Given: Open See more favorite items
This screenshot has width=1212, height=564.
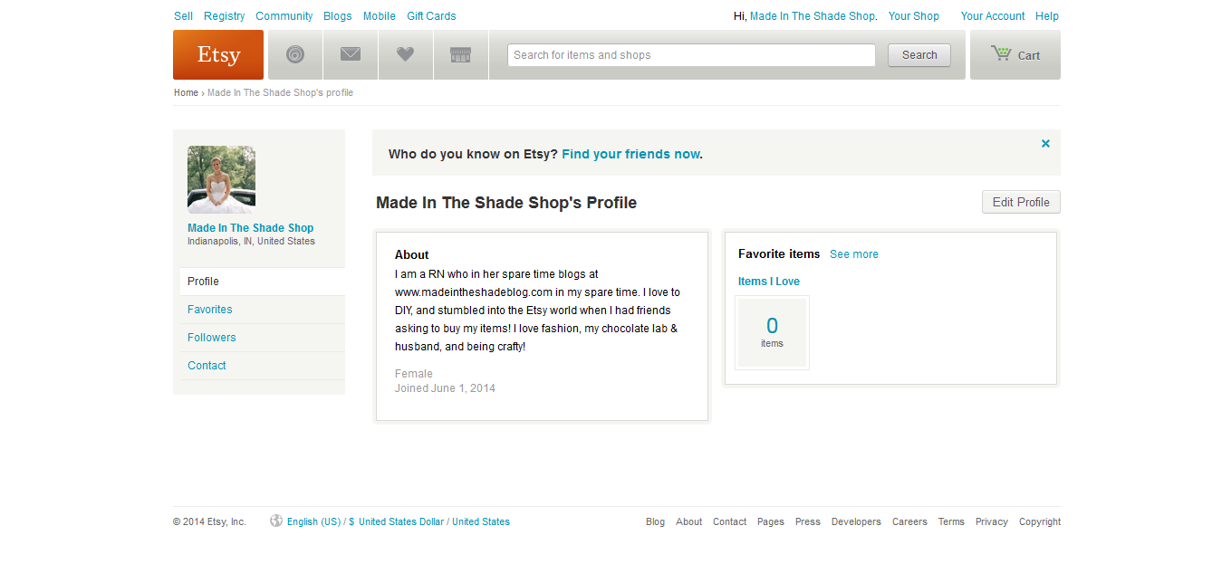Looking at the screenshot, I should pyautogui.click(x=854, y=254).
